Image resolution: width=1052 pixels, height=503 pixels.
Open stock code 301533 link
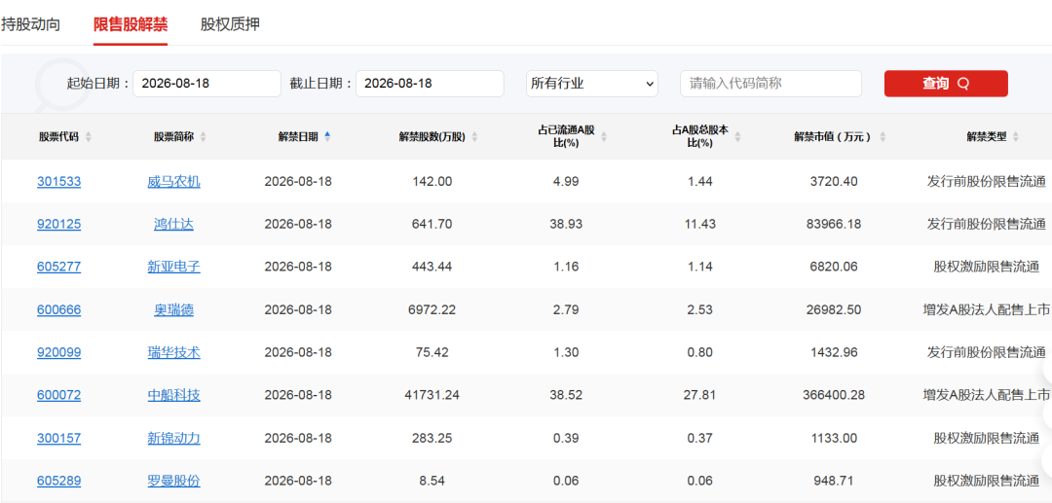[x=59, y=182]
